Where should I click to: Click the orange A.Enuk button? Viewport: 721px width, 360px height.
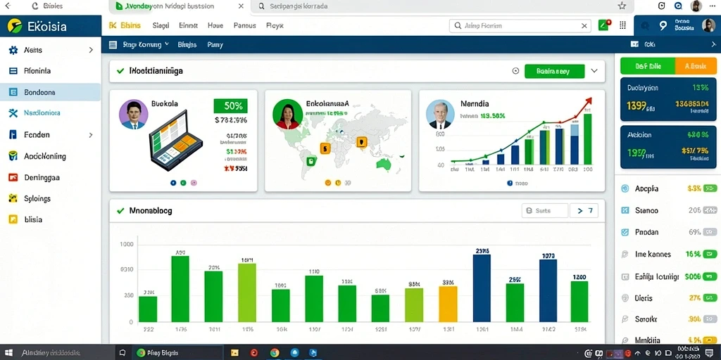[695, 66]
